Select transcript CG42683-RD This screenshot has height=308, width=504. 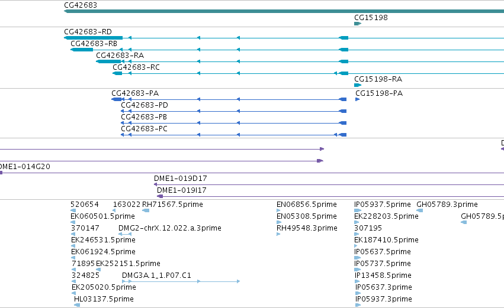(88, 32)
